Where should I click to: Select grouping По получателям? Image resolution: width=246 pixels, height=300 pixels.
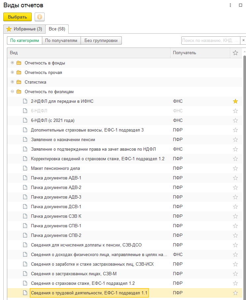[x=61, y=41]
